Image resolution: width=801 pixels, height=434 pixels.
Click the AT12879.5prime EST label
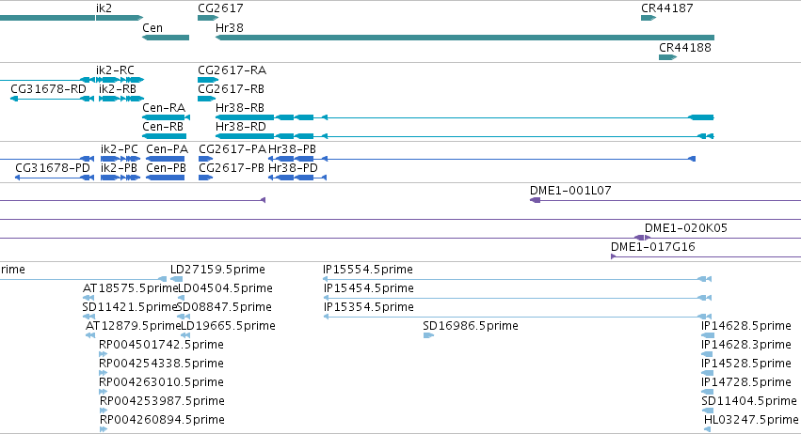(x=134, y=326)
